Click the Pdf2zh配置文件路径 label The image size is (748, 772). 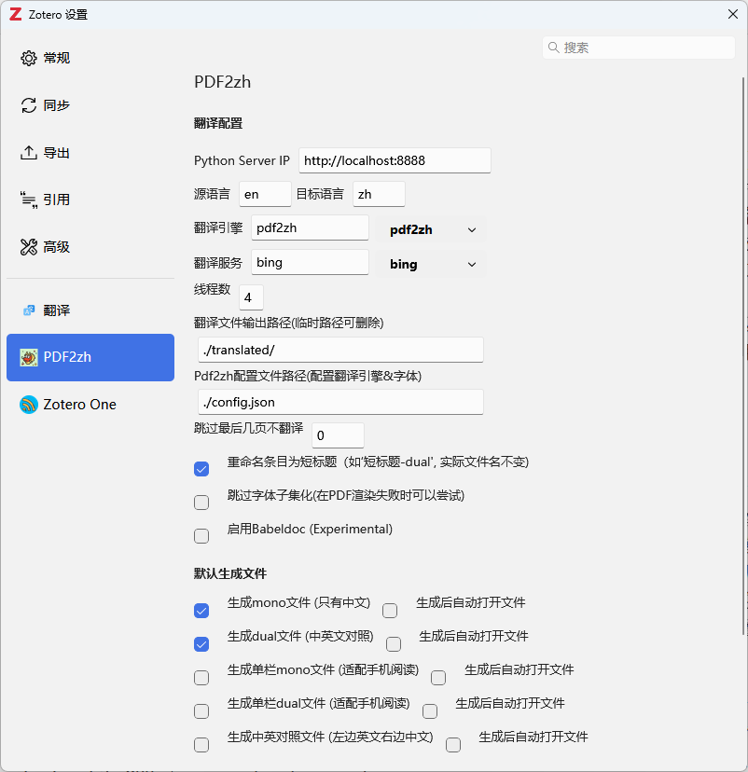click(x=308, y=376)
